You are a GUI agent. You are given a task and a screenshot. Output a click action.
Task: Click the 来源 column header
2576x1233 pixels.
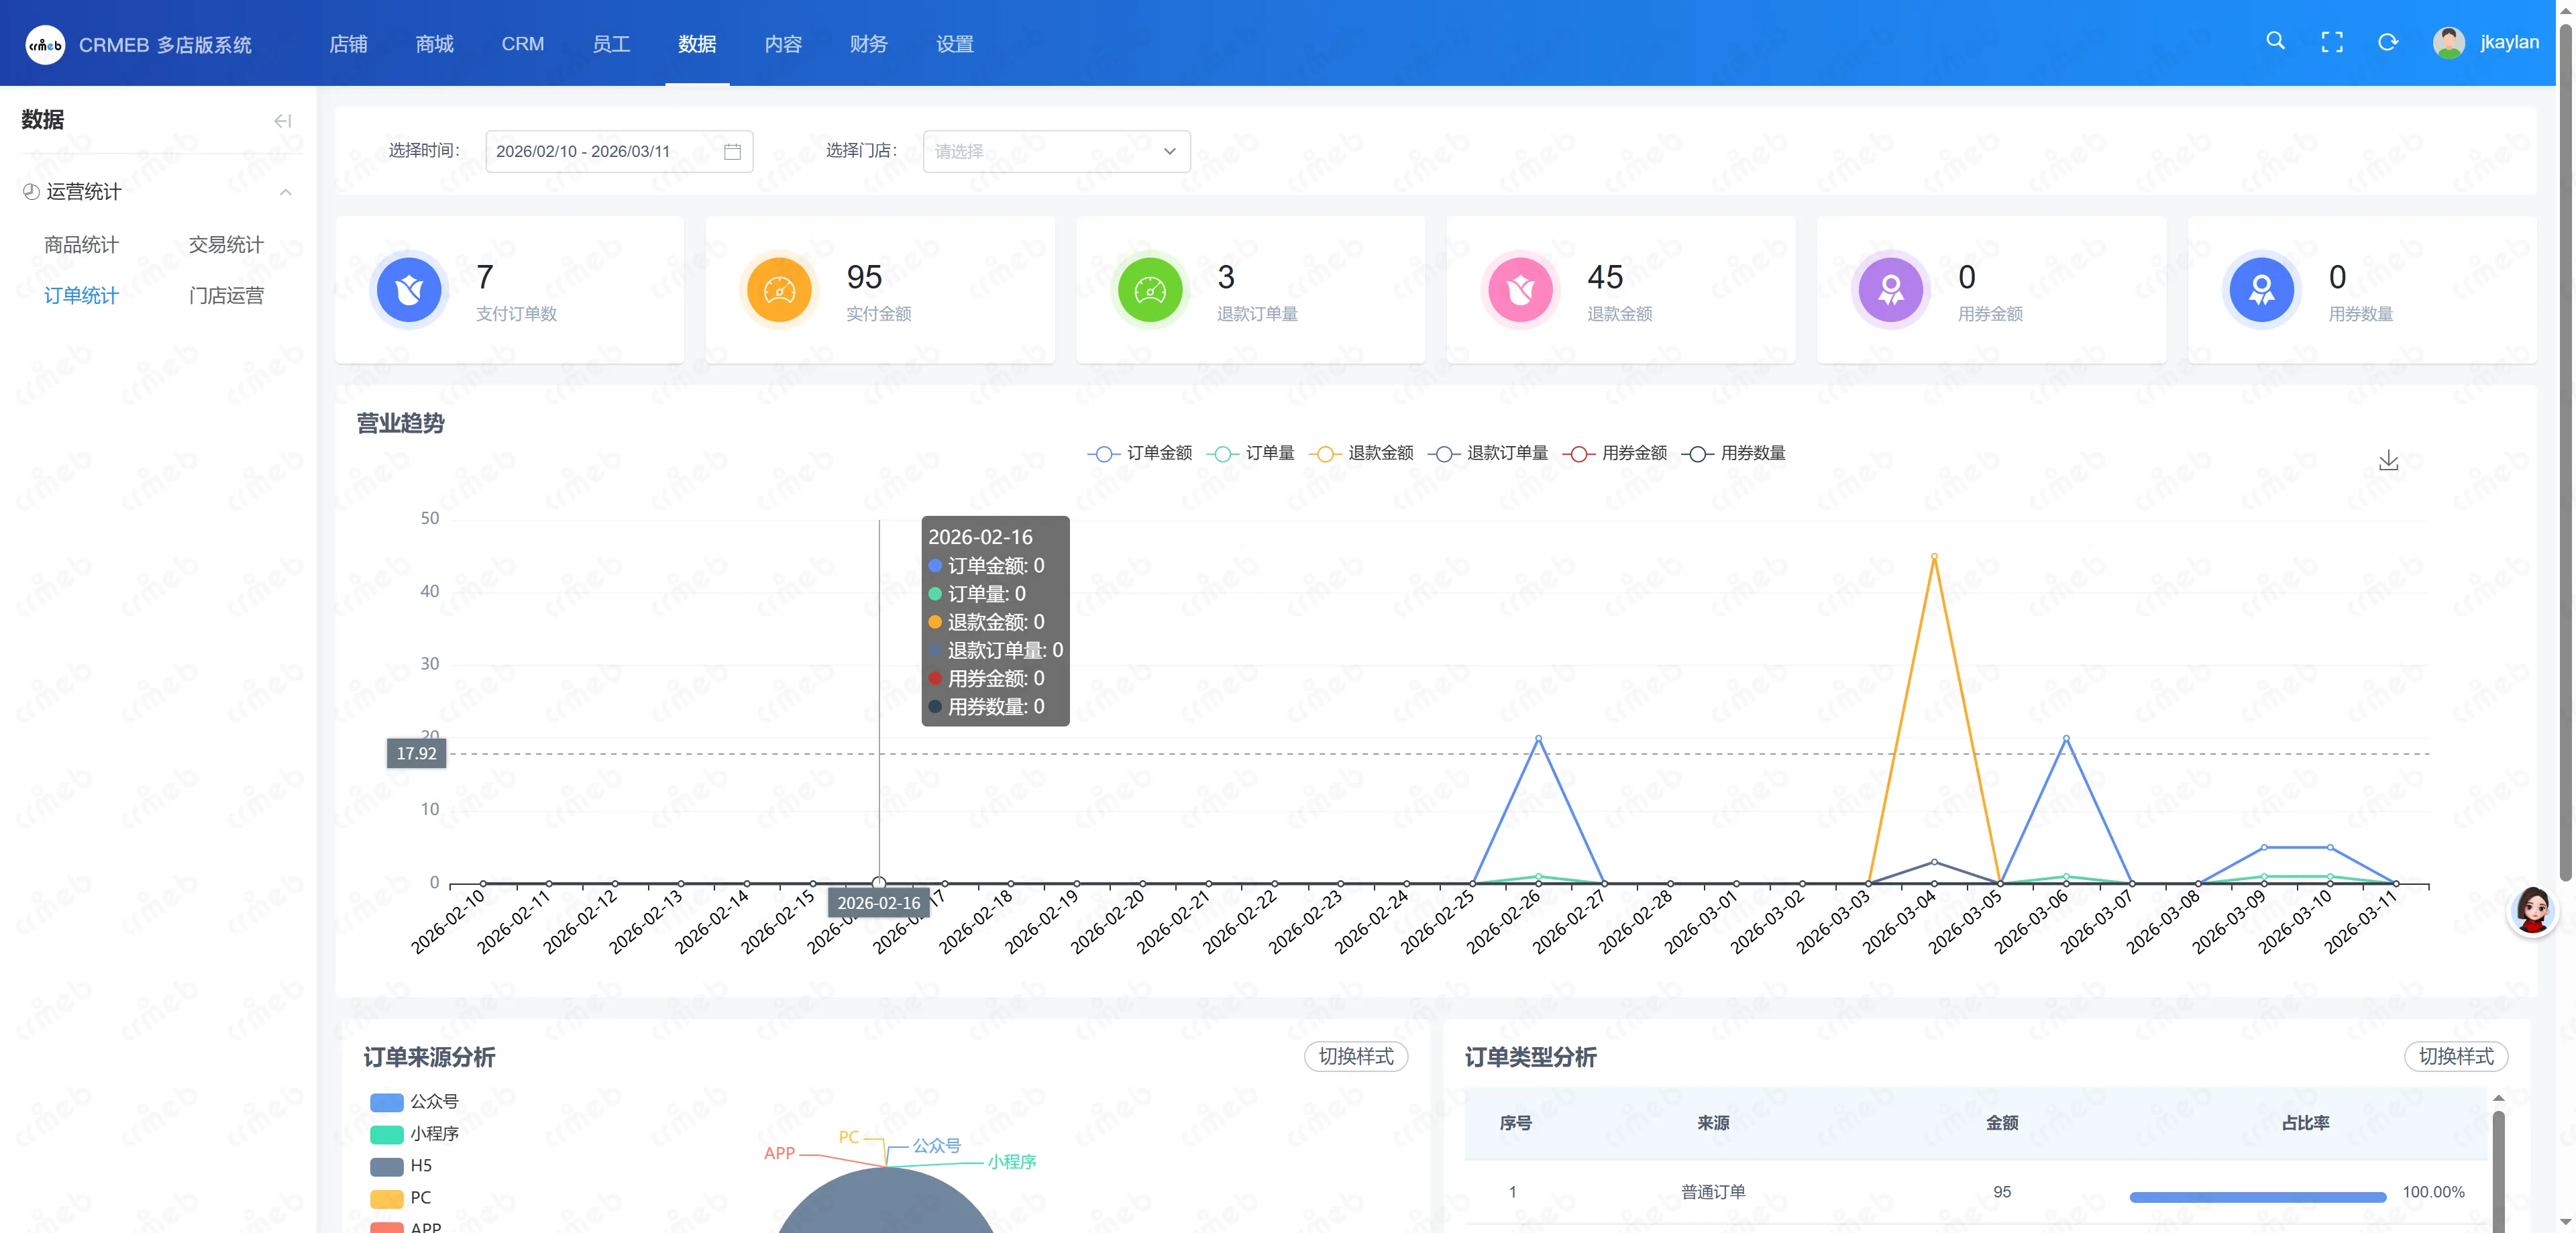[1712, 1122]
